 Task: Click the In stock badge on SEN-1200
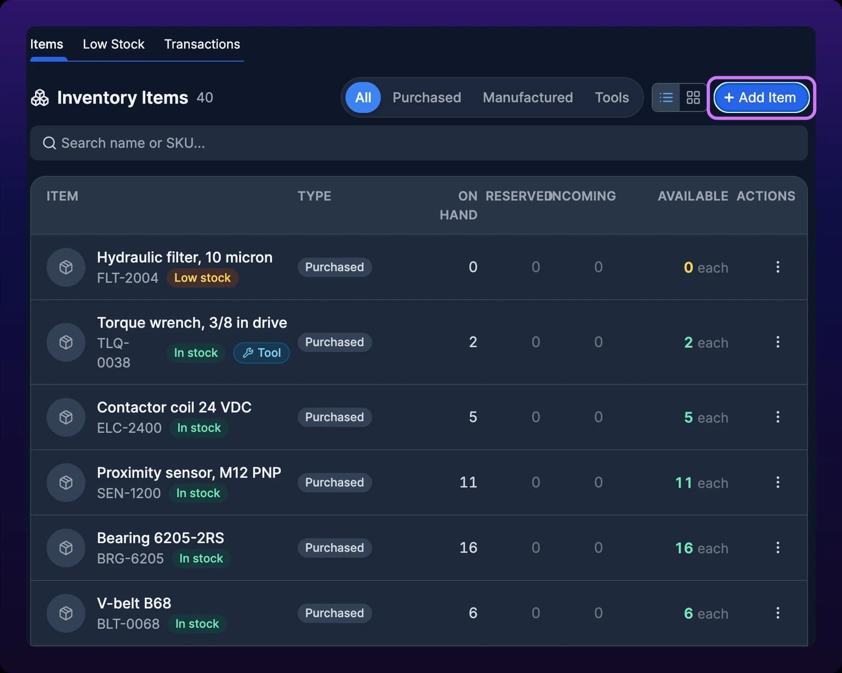click(198, 493)
